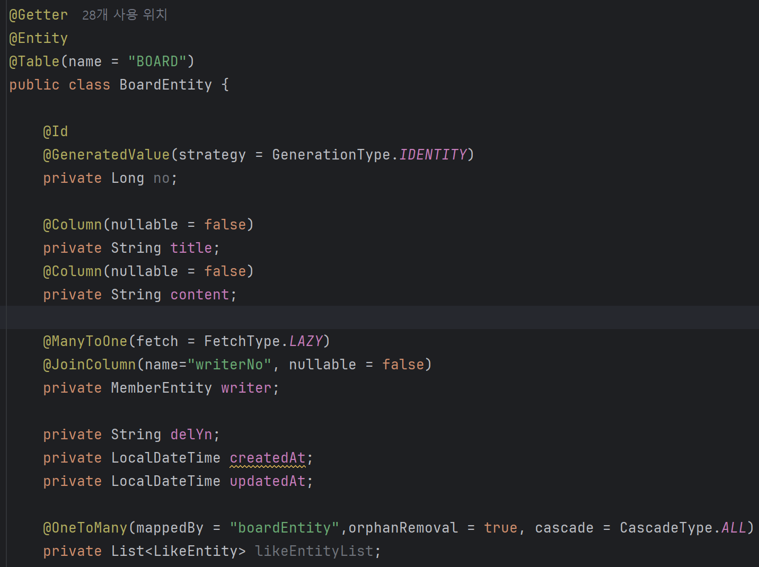Click the "boardEntity" mappedBy string
This screenshot has width=759, height=567.
[x=285, y=528]
